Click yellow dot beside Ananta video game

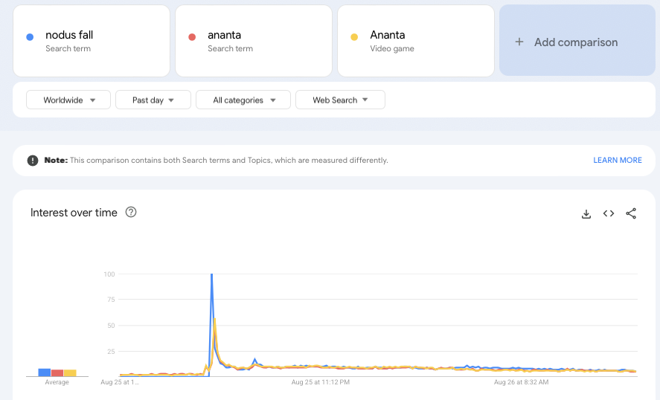pos(354,37)
